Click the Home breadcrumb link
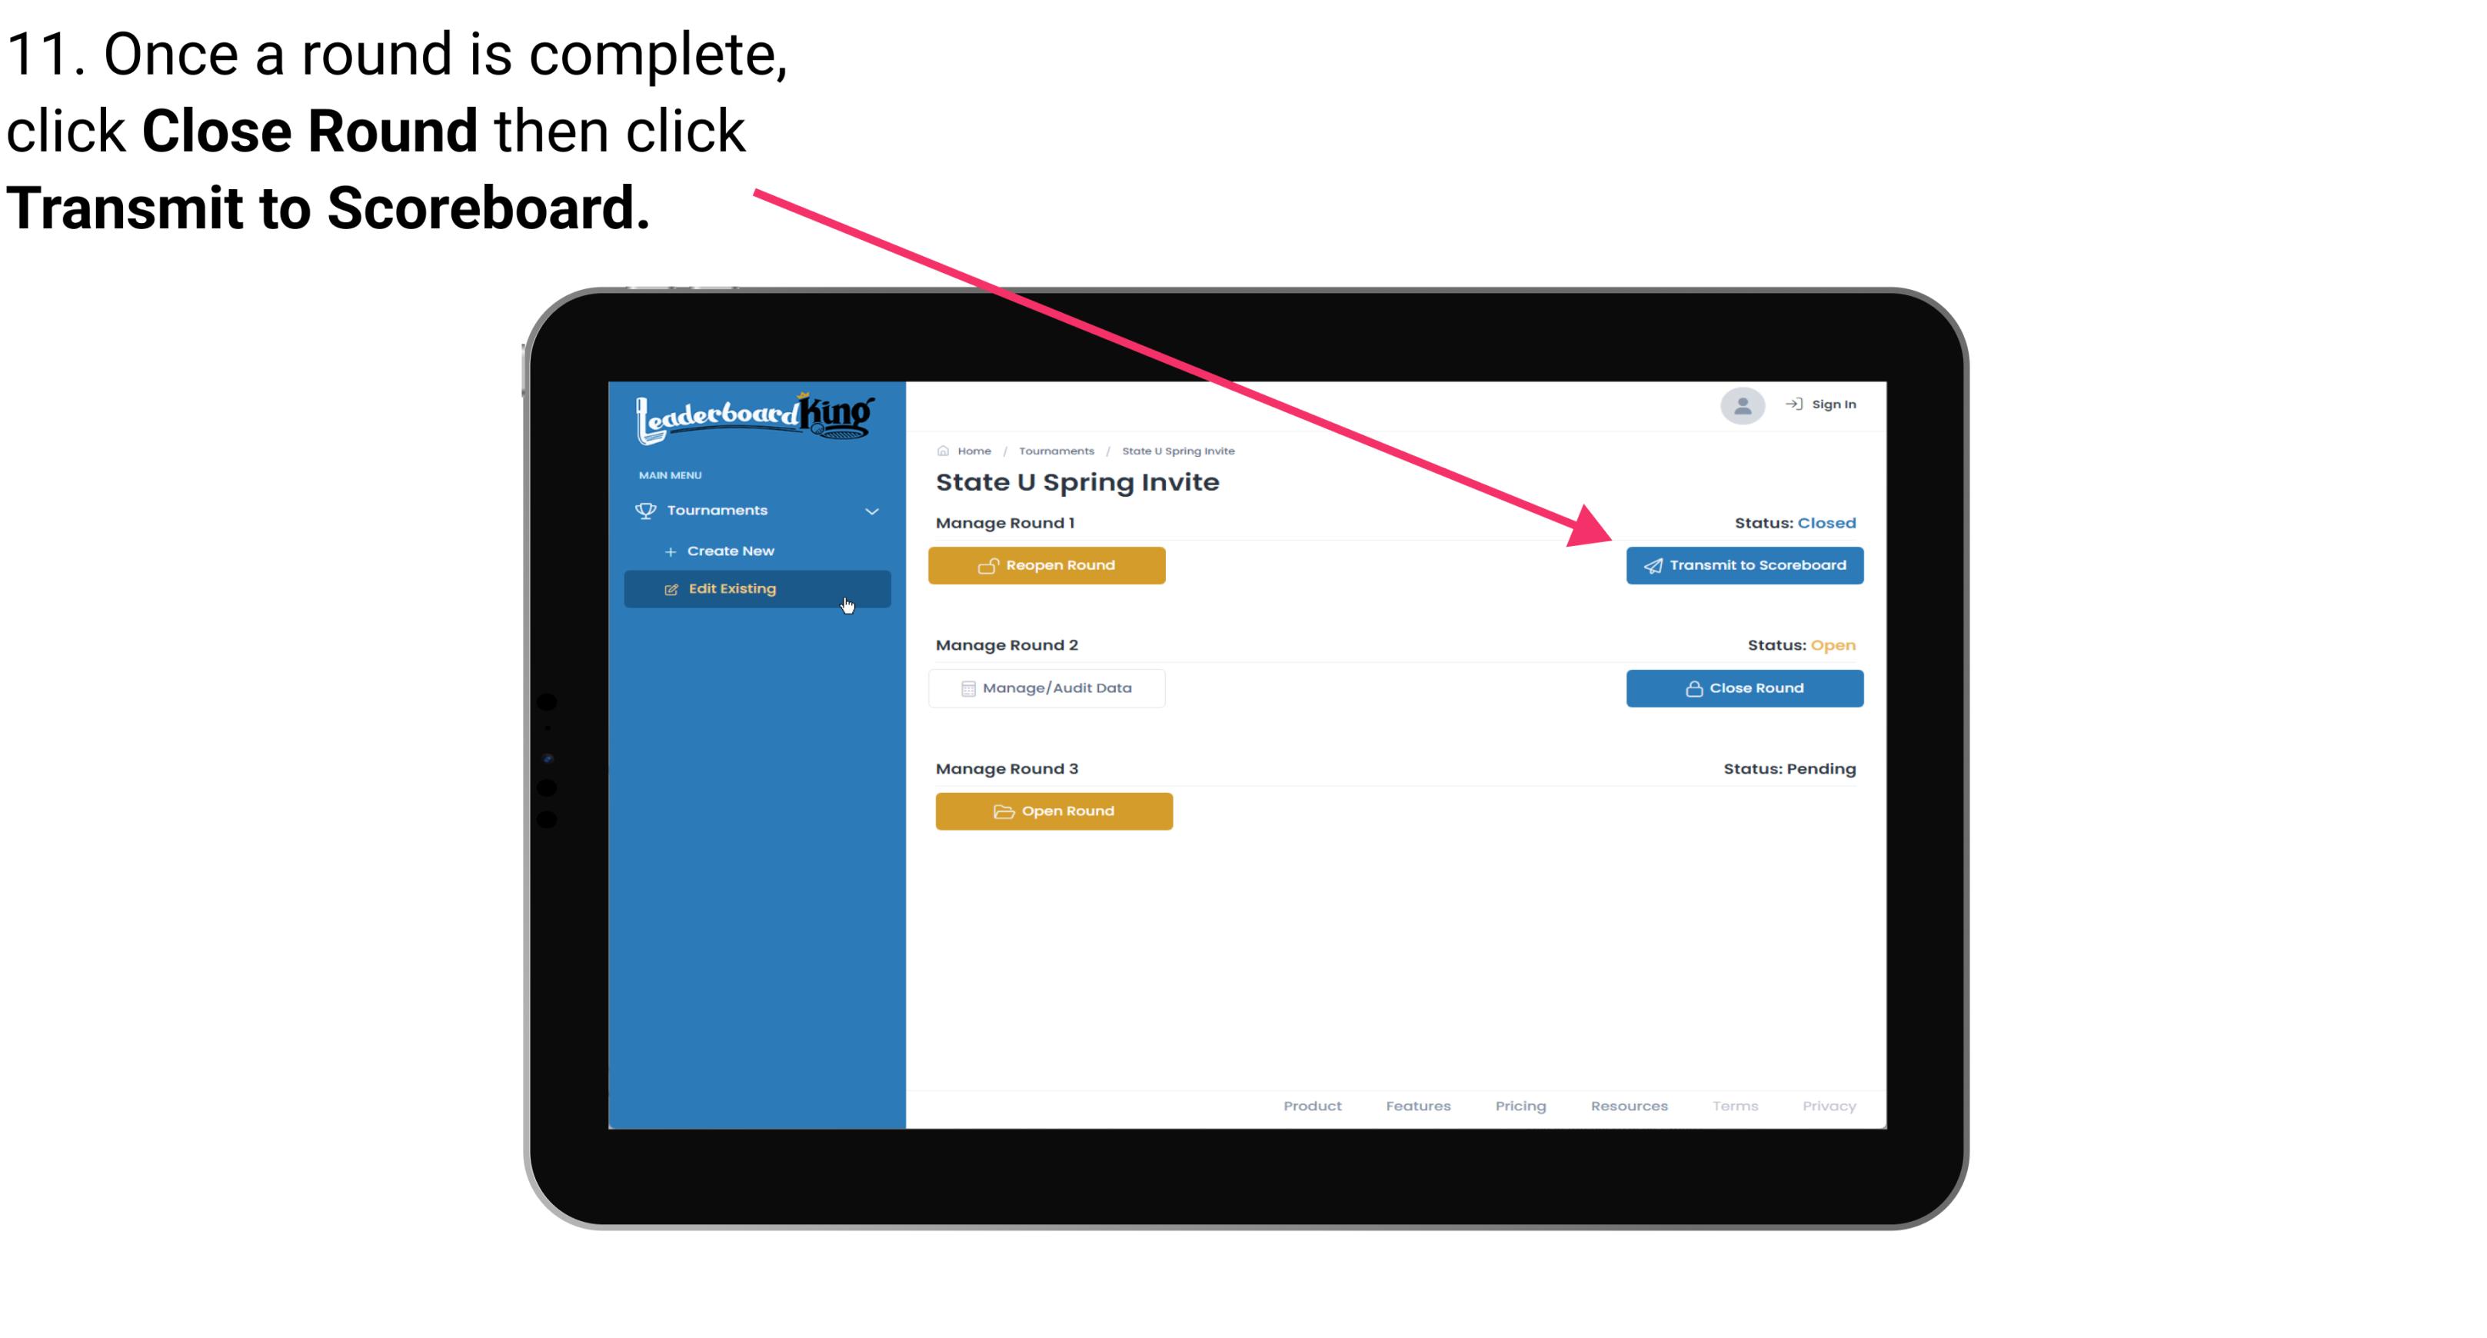 (972, 450)
